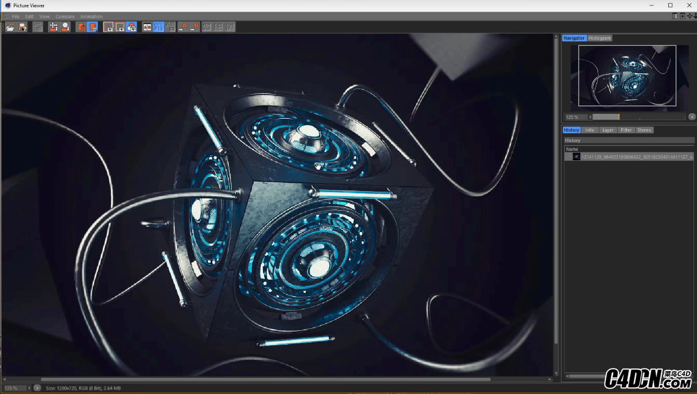The image size is (697, 394).
Task: Click the navigator 125 % zoom field
Action: pyautogui.click(x=575, y=117)
